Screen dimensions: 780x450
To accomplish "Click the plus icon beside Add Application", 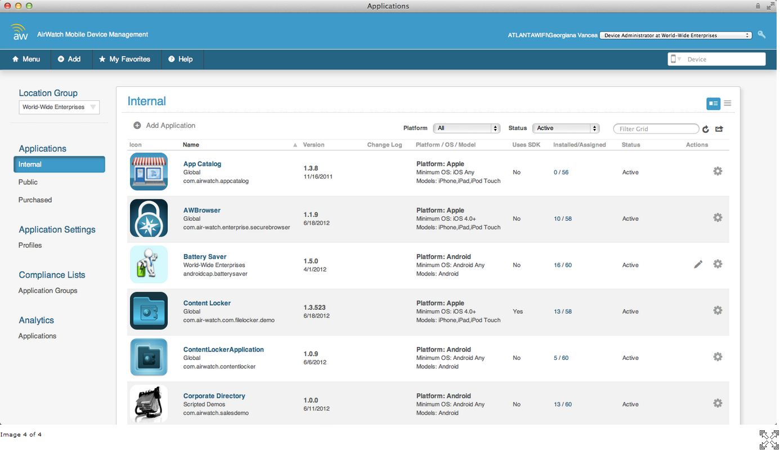I will pyautogui.click(x=137, y=125).
